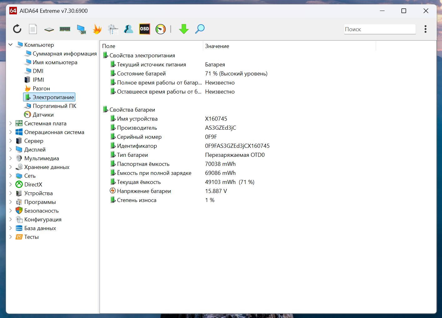Expand the Тесты tree node
This screenshot has height=318, width=442.
point(11,237)
